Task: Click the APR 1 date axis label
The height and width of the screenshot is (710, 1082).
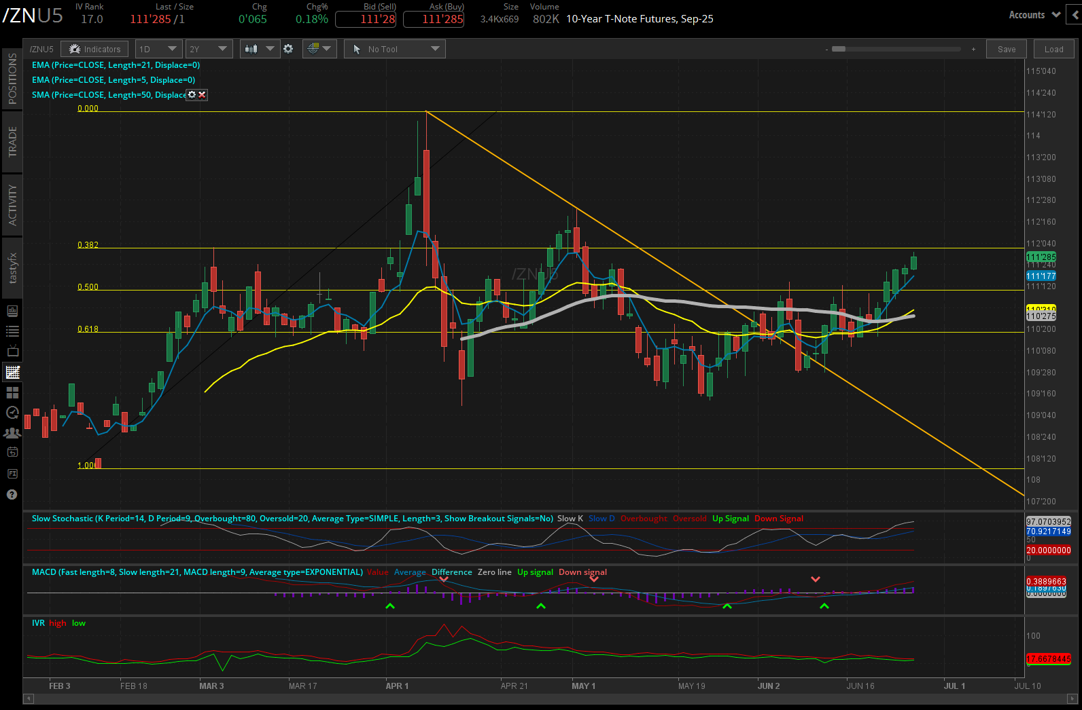Action: 397,686
